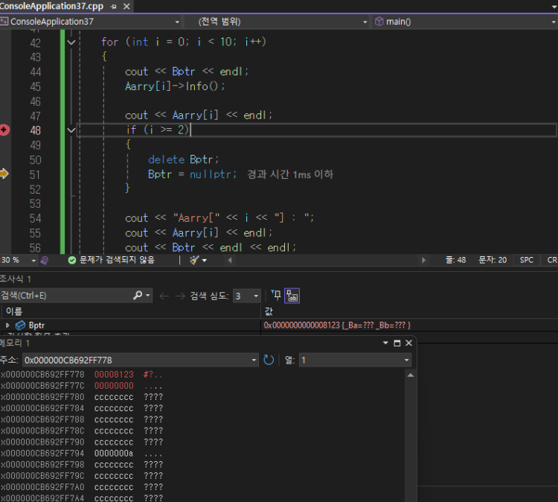The width and height of the screenshot is (558, 502).
Task: Click the memory address input field
Action: click(x=136, y=360)
